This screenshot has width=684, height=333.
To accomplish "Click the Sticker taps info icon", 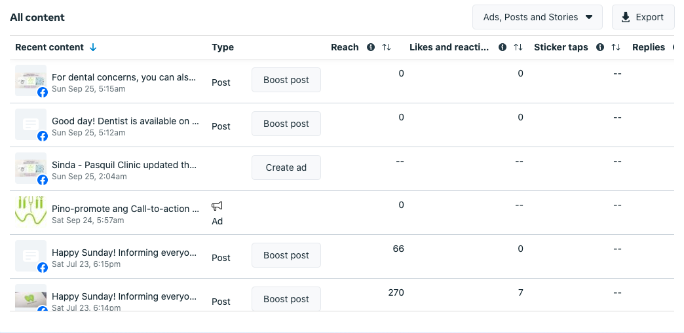I will point(600,47).
